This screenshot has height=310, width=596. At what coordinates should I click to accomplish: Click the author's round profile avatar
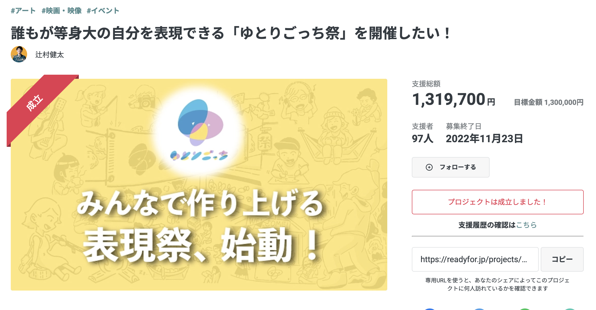click(x=19, y=54)
